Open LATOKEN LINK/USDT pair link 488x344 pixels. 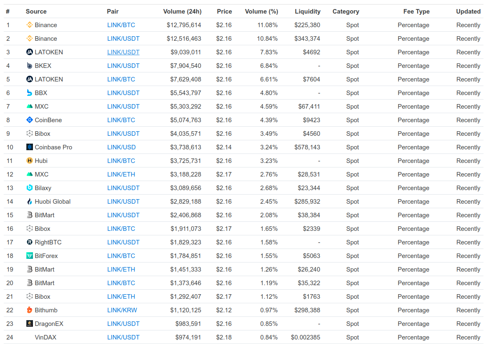123,52
